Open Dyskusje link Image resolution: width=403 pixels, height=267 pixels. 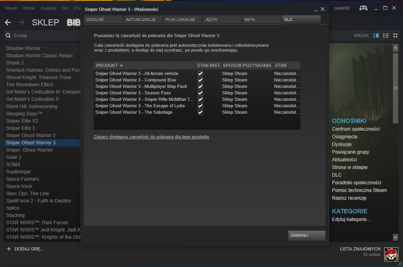(x=342, y=144)
